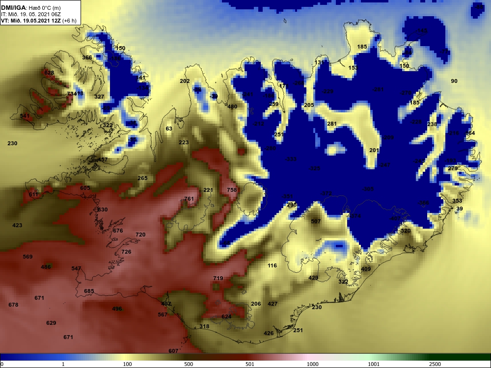Click the map value '496'

click(117, 309)
